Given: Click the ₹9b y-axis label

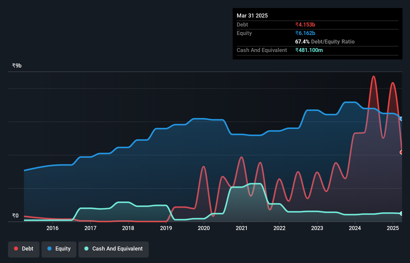Looking at the screenshot, I should (17, 66).
